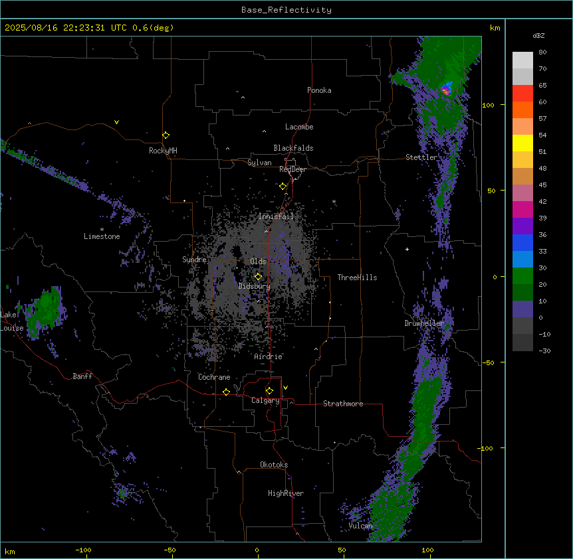
Task: Click the RedDeer city label
Action: point(292,169)
